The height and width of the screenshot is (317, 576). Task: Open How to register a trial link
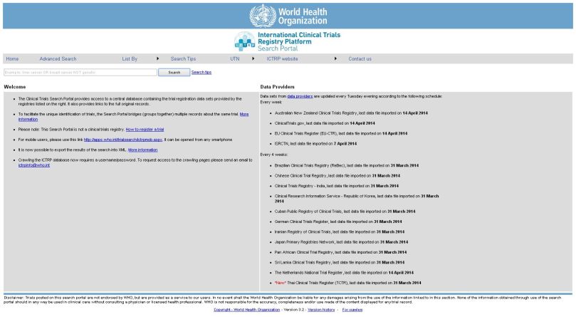click(x=145, y=130)
